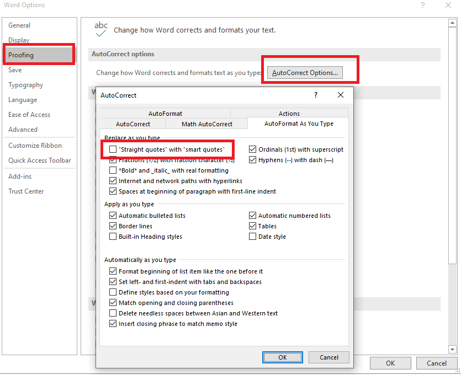
Task: Click the scroll up arrow in Word Options
Action: click(x=452, y=23)
